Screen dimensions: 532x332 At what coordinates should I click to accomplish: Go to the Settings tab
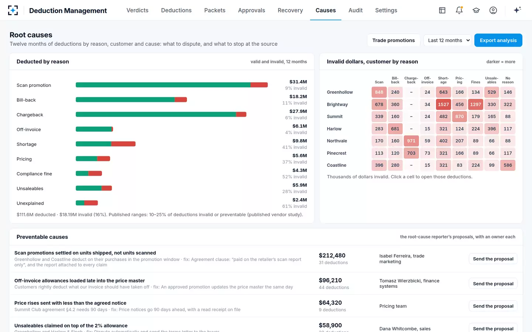coord(386,10)
